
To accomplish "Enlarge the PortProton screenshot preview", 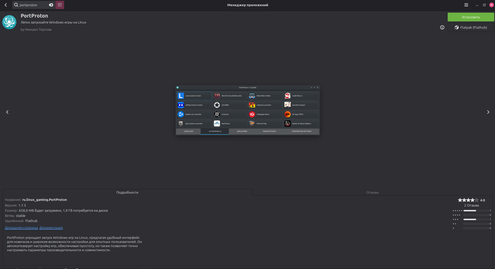I will (x=248, y=110).
